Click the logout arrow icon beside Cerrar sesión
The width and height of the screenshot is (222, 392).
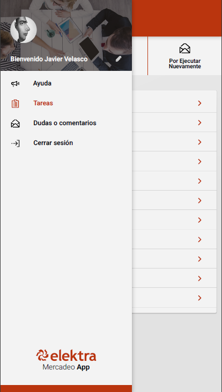coord(15,143)
